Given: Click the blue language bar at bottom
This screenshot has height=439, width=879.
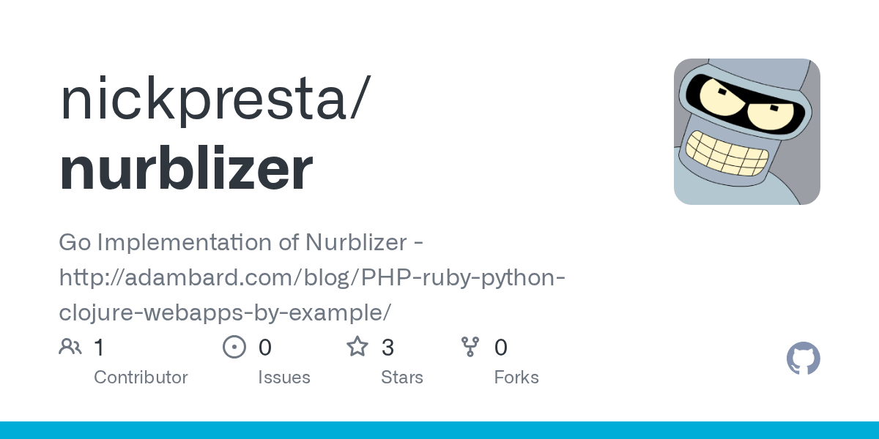Looking at the screenshot, I should coord(439,430).
